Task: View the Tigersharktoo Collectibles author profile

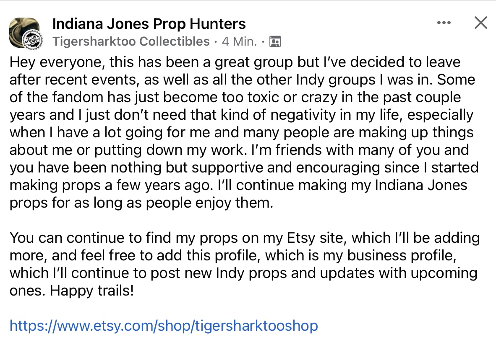Action: [131, 41]
